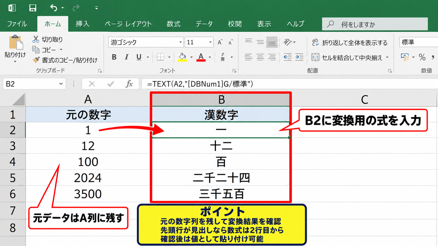This screenshot has height=246, width=438.
Task: Decrease font size with smaller A icon
Action: (x=231, y=42)
